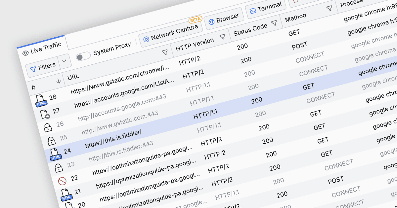Click the redirect document icon of session 27
Image resolution: width=397 pixels, height=208 pixels.
click(x=45, y=114)
